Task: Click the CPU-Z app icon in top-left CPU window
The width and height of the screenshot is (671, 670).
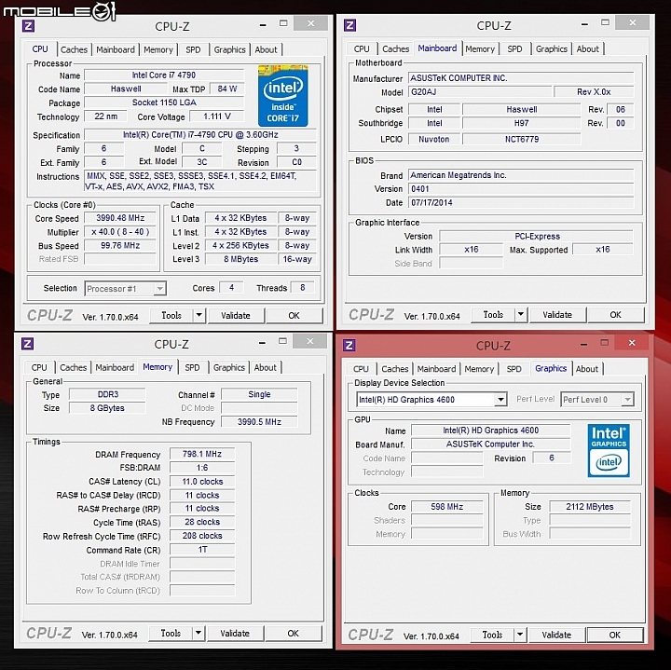Action: coord(28,26)
